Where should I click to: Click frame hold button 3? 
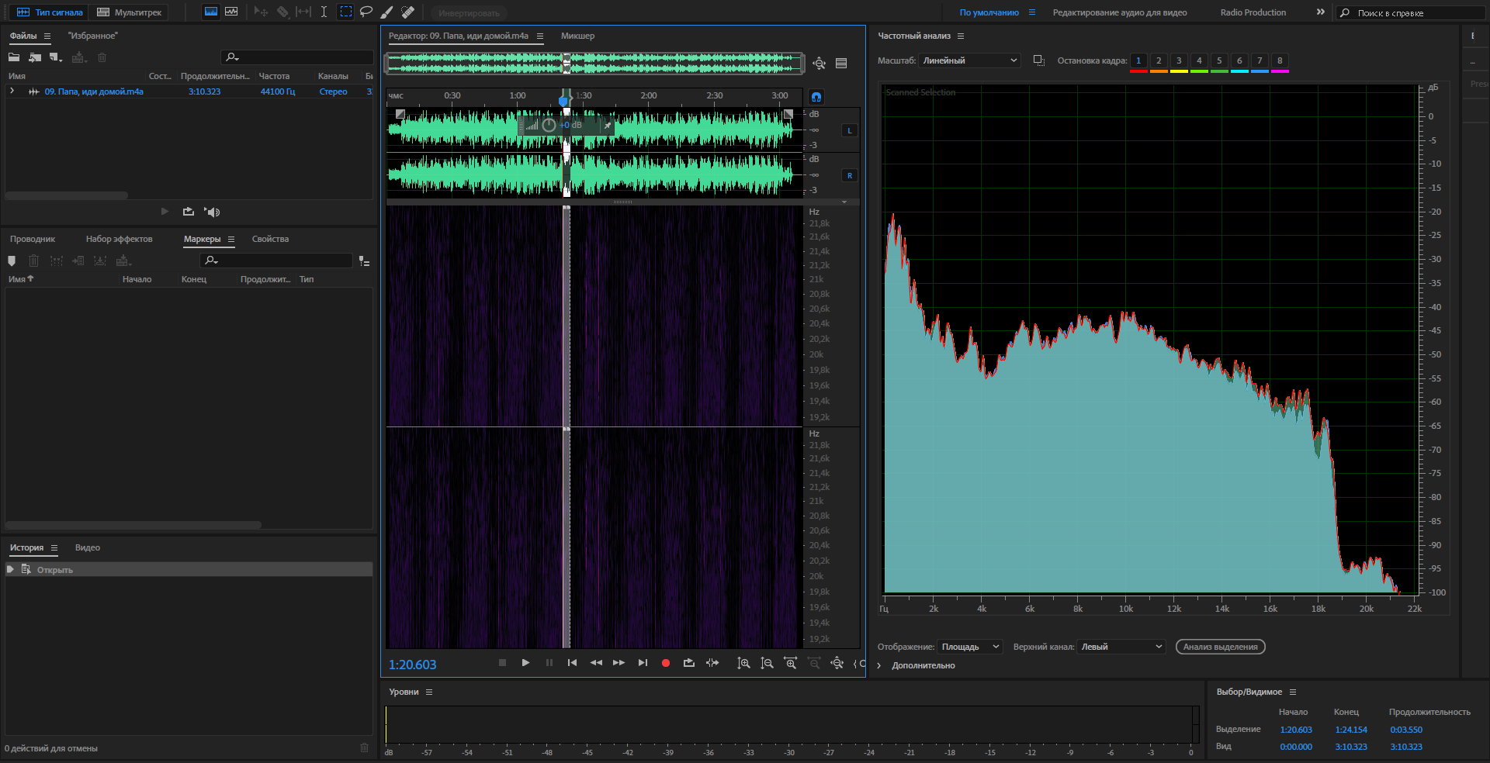(1179, 60)
